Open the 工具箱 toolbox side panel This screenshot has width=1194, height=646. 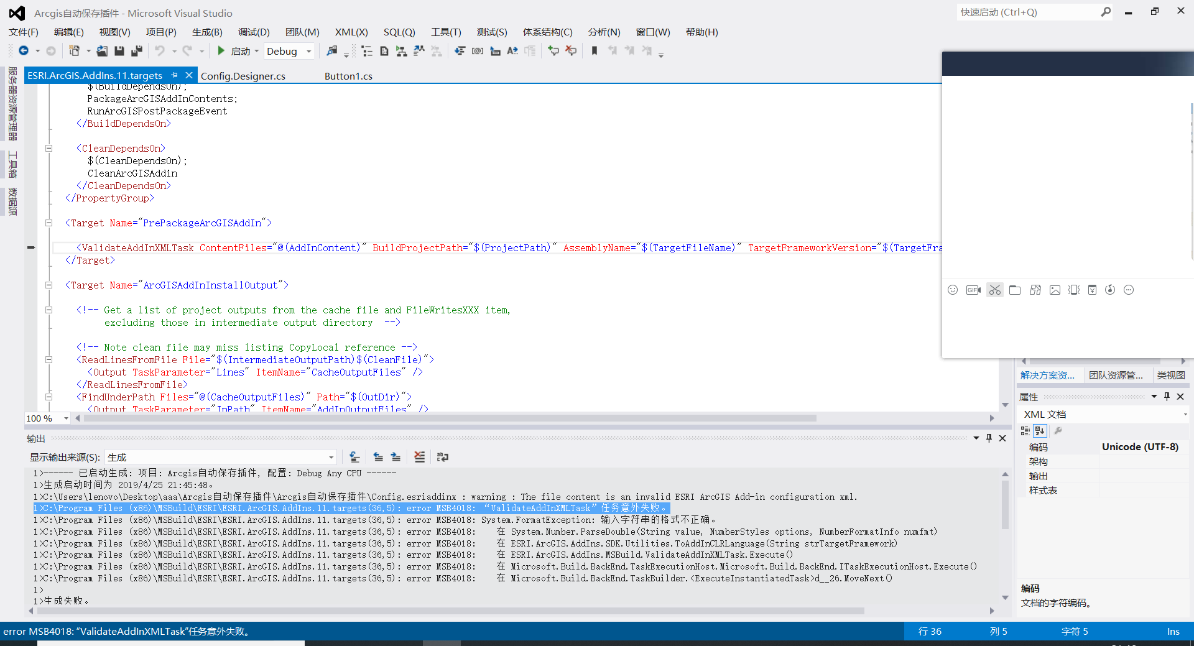click(12, 165)
